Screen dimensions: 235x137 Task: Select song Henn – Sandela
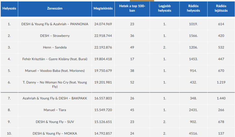tap(55, 47)
